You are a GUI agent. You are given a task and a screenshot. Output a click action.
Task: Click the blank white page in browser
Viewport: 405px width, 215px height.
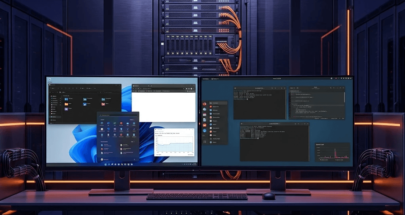pos(164,107)
